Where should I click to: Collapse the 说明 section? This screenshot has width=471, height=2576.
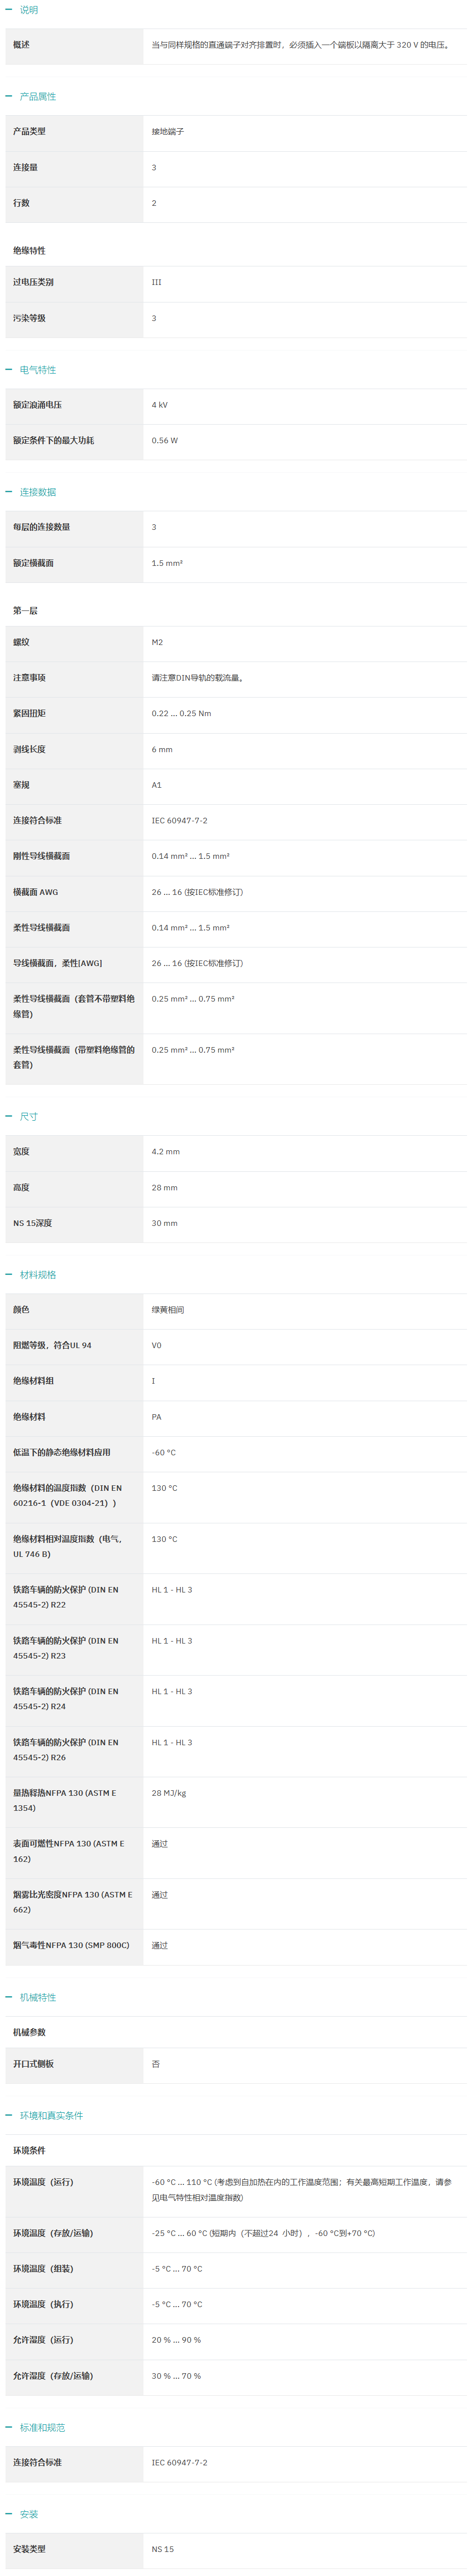tap(22, 10)
